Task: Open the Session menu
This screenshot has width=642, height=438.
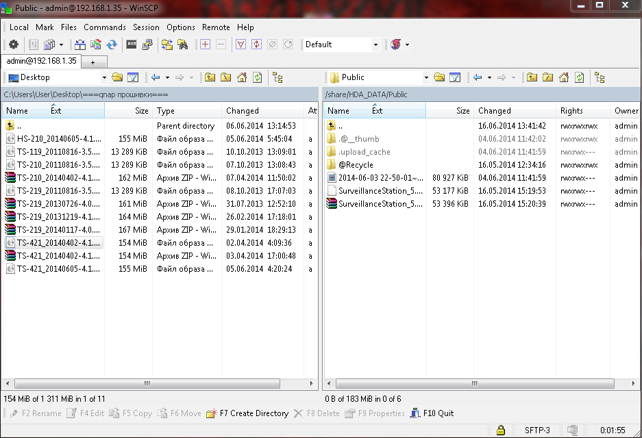Action: [x=146, y=27]
